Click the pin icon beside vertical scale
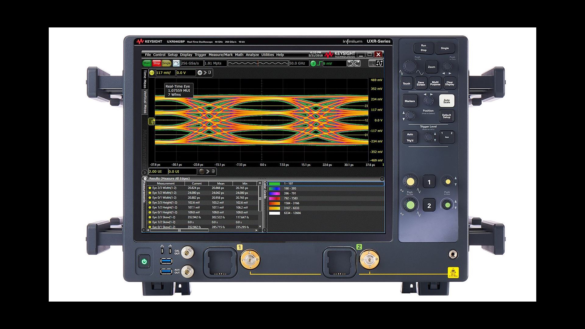 click(210, 73)
